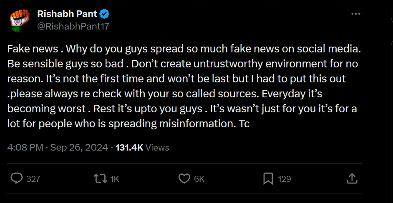Click the 1K reposts count
The width and height of the screenshot is (393, 203).
[114, 179]
